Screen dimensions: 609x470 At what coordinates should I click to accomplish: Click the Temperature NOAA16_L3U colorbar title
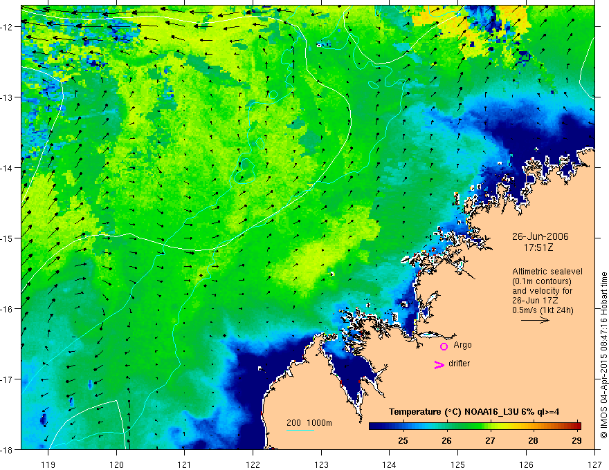tap(474, 412)
